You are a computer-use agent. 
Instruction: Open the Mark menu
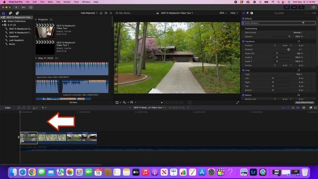pos(50,2)
